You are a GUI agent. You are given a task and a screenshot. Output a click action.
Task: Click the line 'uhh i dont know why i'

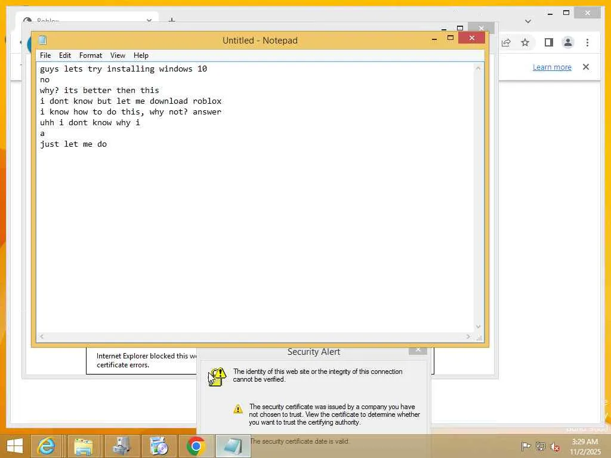[90, 123]
